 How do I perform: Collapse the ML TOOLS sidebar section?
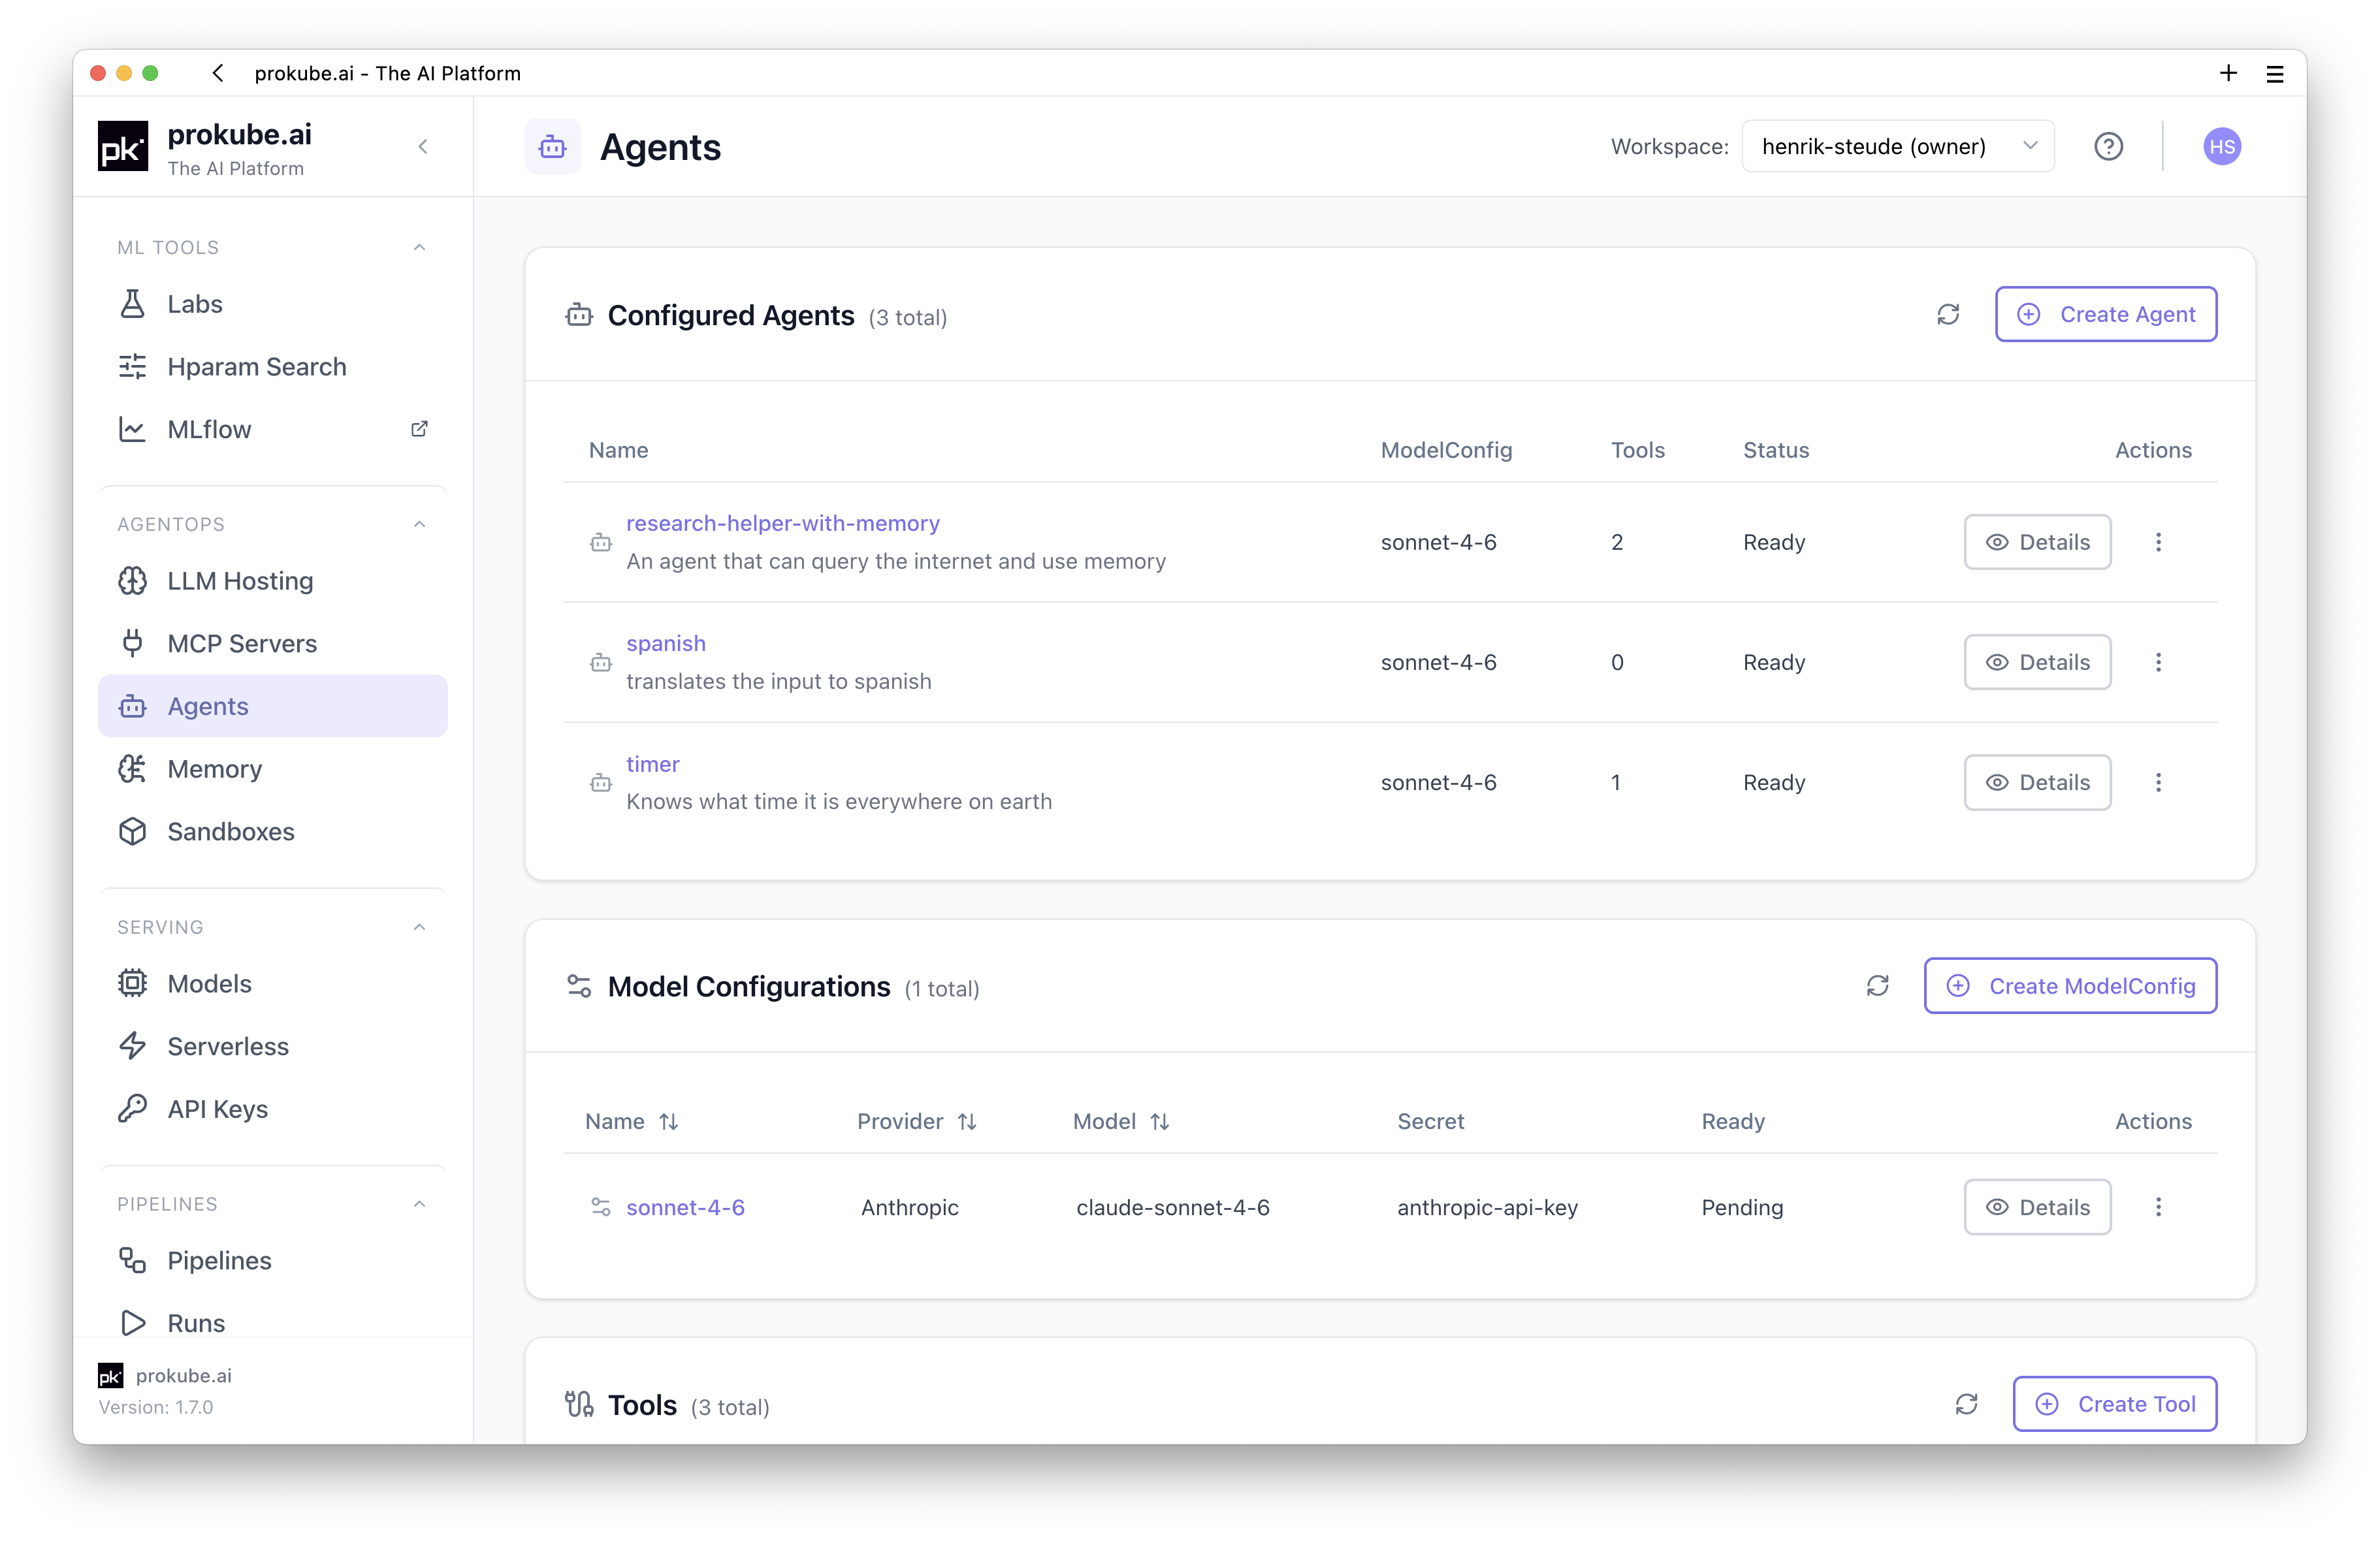point(419,247)
